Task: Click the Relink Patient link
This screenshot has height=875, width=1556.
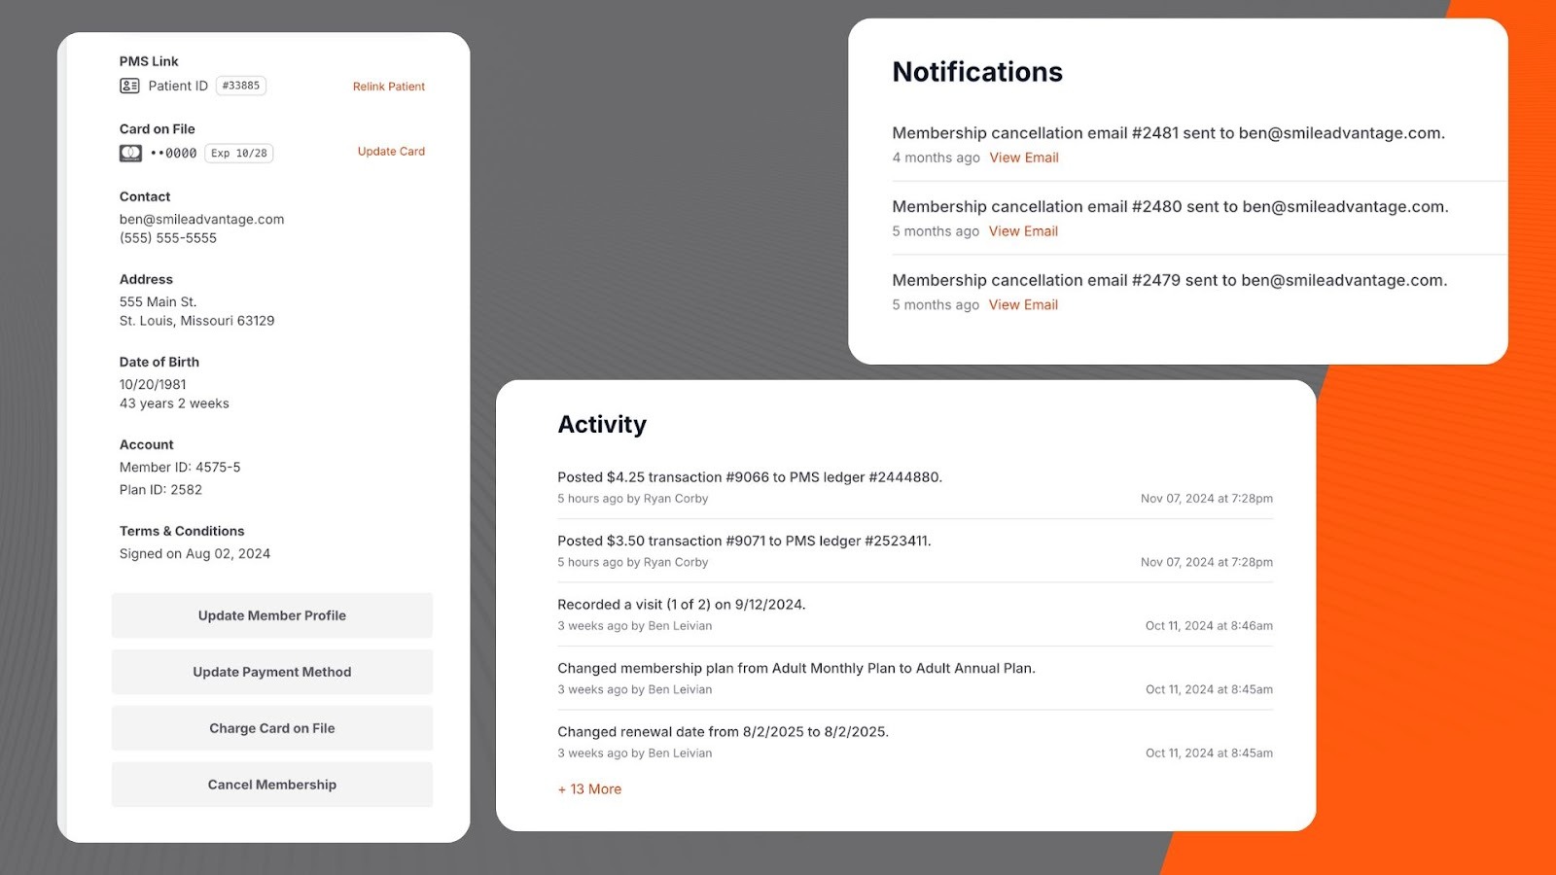Action: click(x=388, y=87)
